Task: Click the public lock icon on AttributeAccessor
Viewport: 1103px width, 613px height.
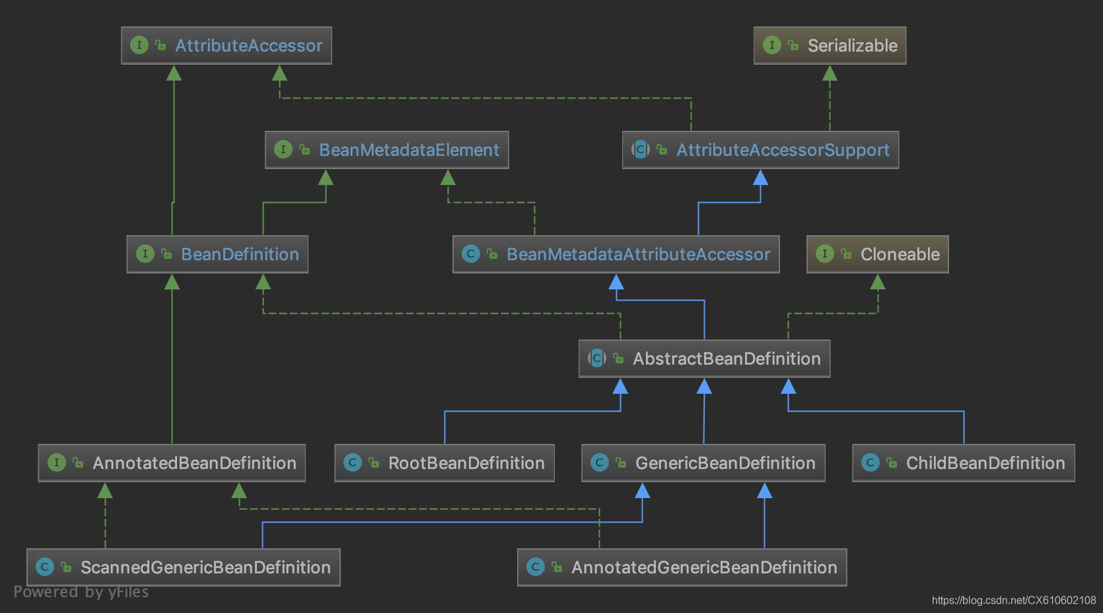Action: pos(160,45)
